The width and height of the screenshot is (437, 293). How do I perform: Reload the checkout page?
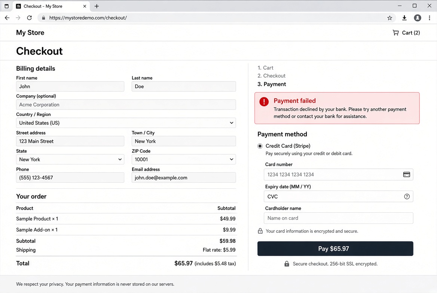coord(29,18)
